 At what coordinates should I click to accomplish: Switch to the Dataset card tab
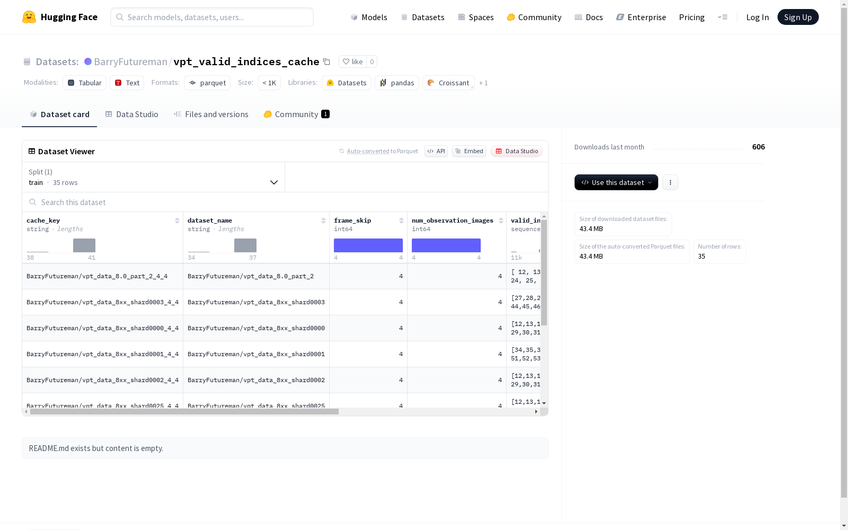tap(59, 114)
